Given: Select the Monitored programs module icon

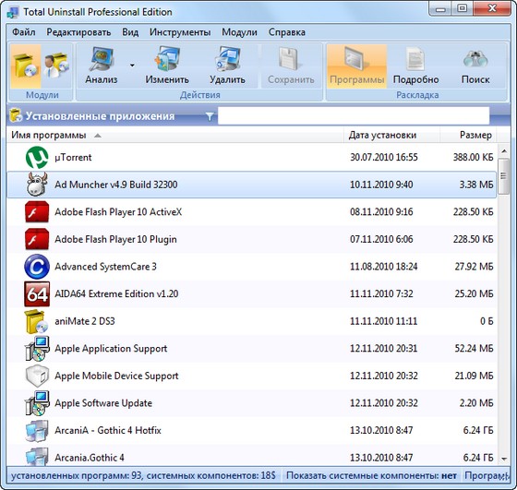Looking at the screenshot, I should click(x=56, y=66).
